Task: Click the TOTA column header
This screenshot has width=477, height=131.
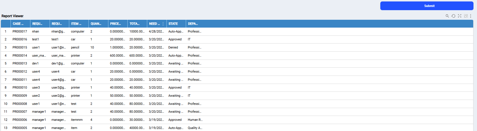Action: (x=135, y=24)
